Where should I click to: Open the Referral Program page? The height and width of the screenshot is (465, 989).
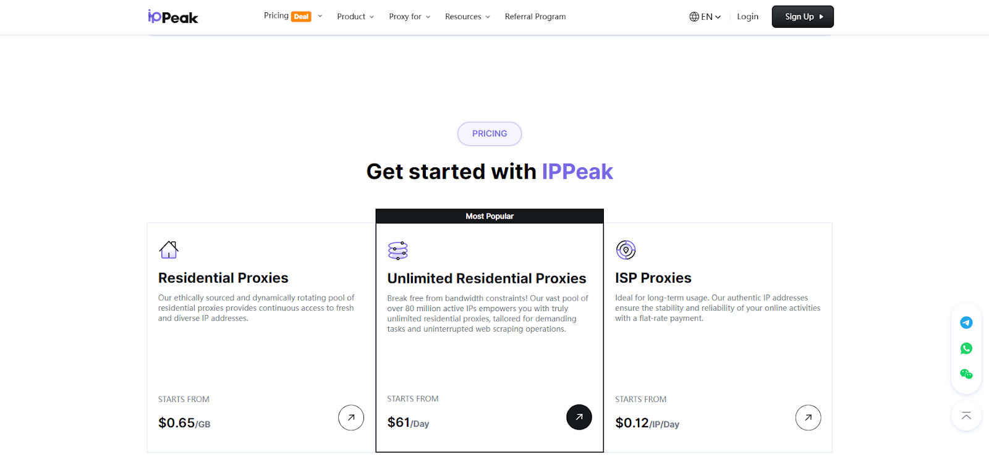535,17
